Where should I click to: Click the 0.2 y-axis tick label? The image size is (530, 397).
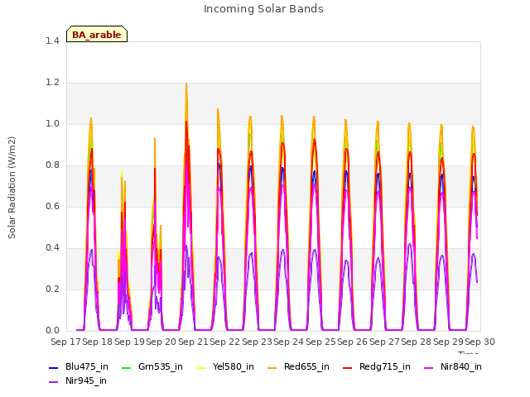pos(52,289)
